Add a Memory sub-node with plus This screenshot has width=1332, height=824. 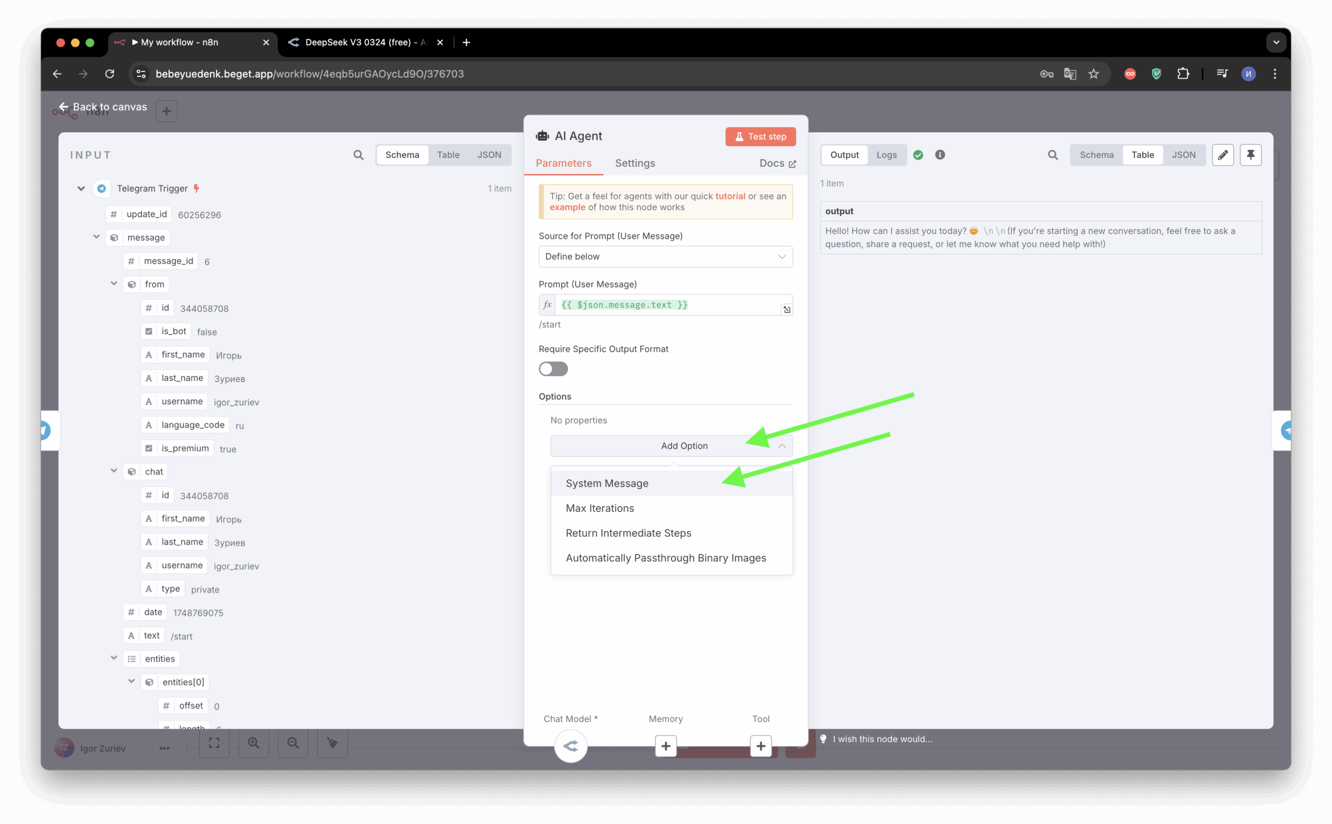click(665, 745)
